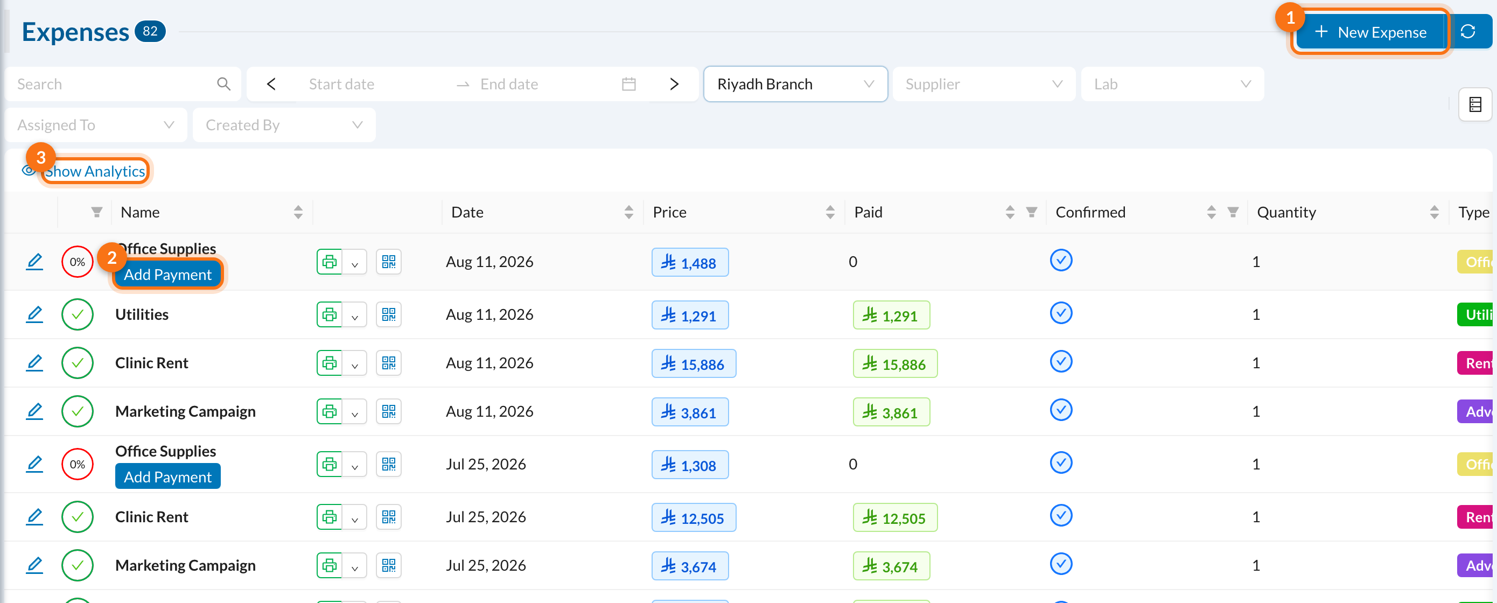Print the Jul 25 Office Supplies expense

(330, 464)
